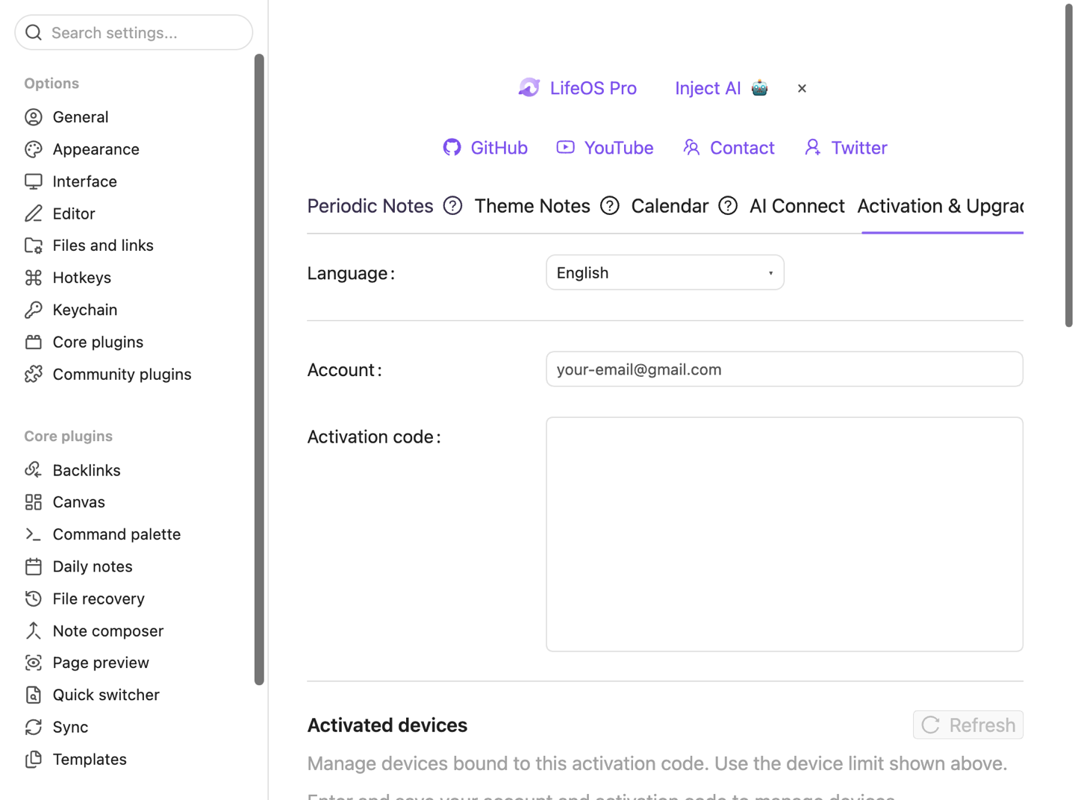This screenshot has width=1075, height=800.
Task: Click the Files and links folder icon
Action: pos(34,246)
